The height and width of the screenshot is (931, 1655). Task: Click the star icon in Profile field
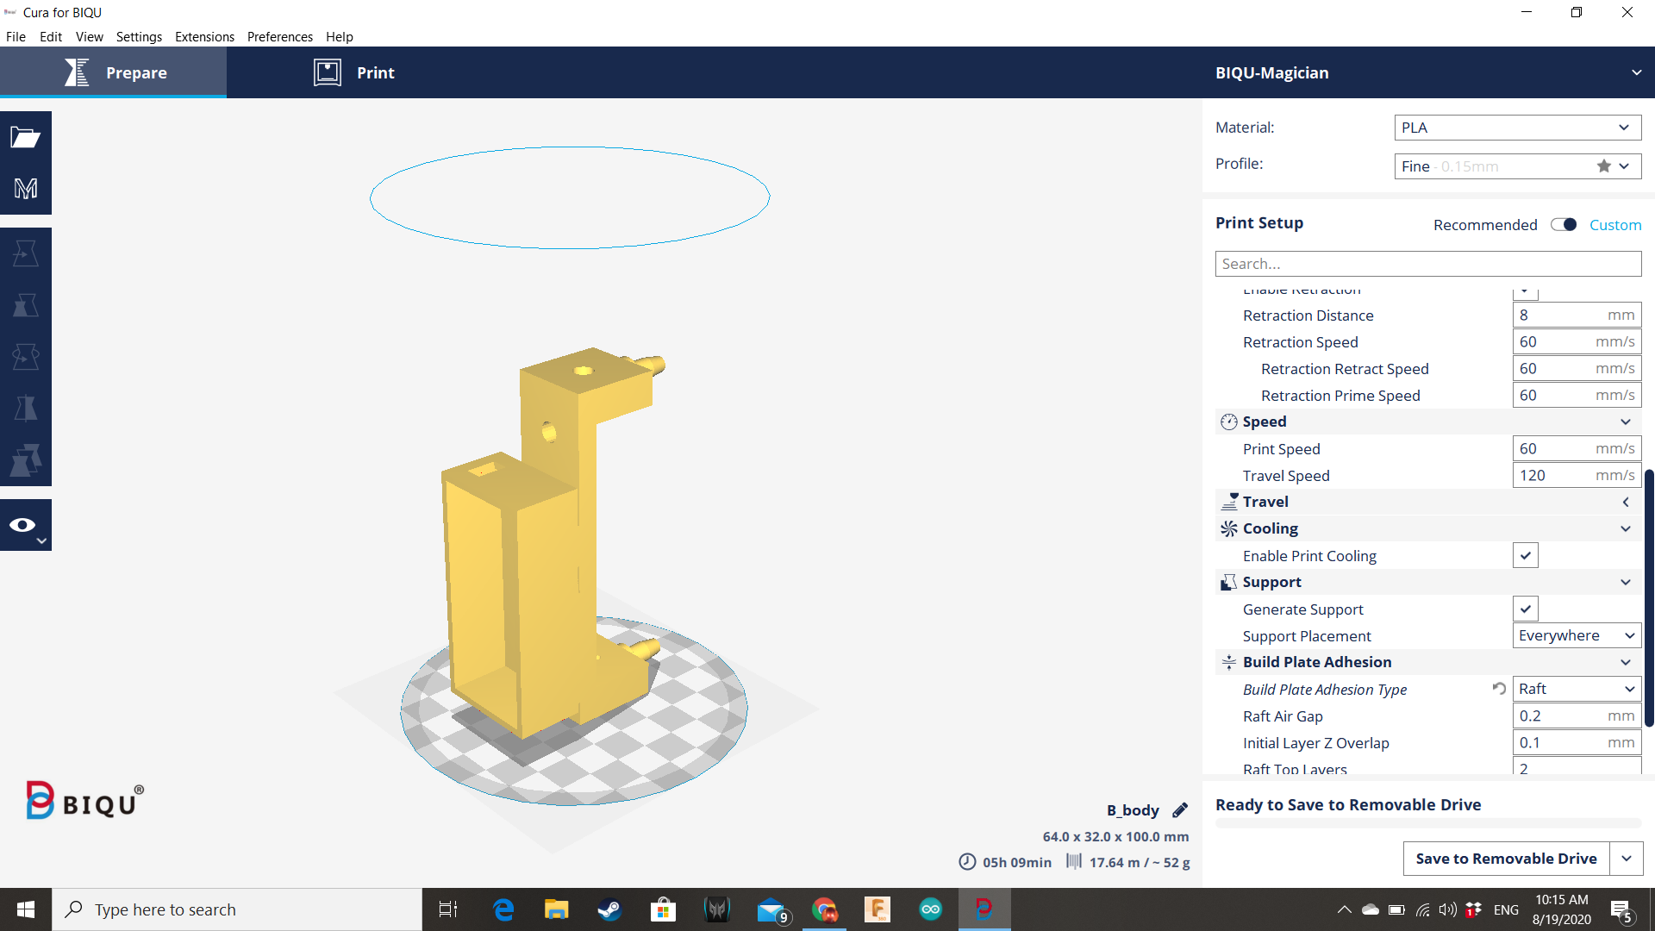[1603, 166]
